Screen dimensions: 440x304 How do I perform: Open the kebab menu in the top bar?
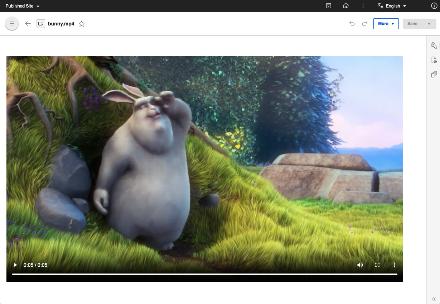[363, 6]
